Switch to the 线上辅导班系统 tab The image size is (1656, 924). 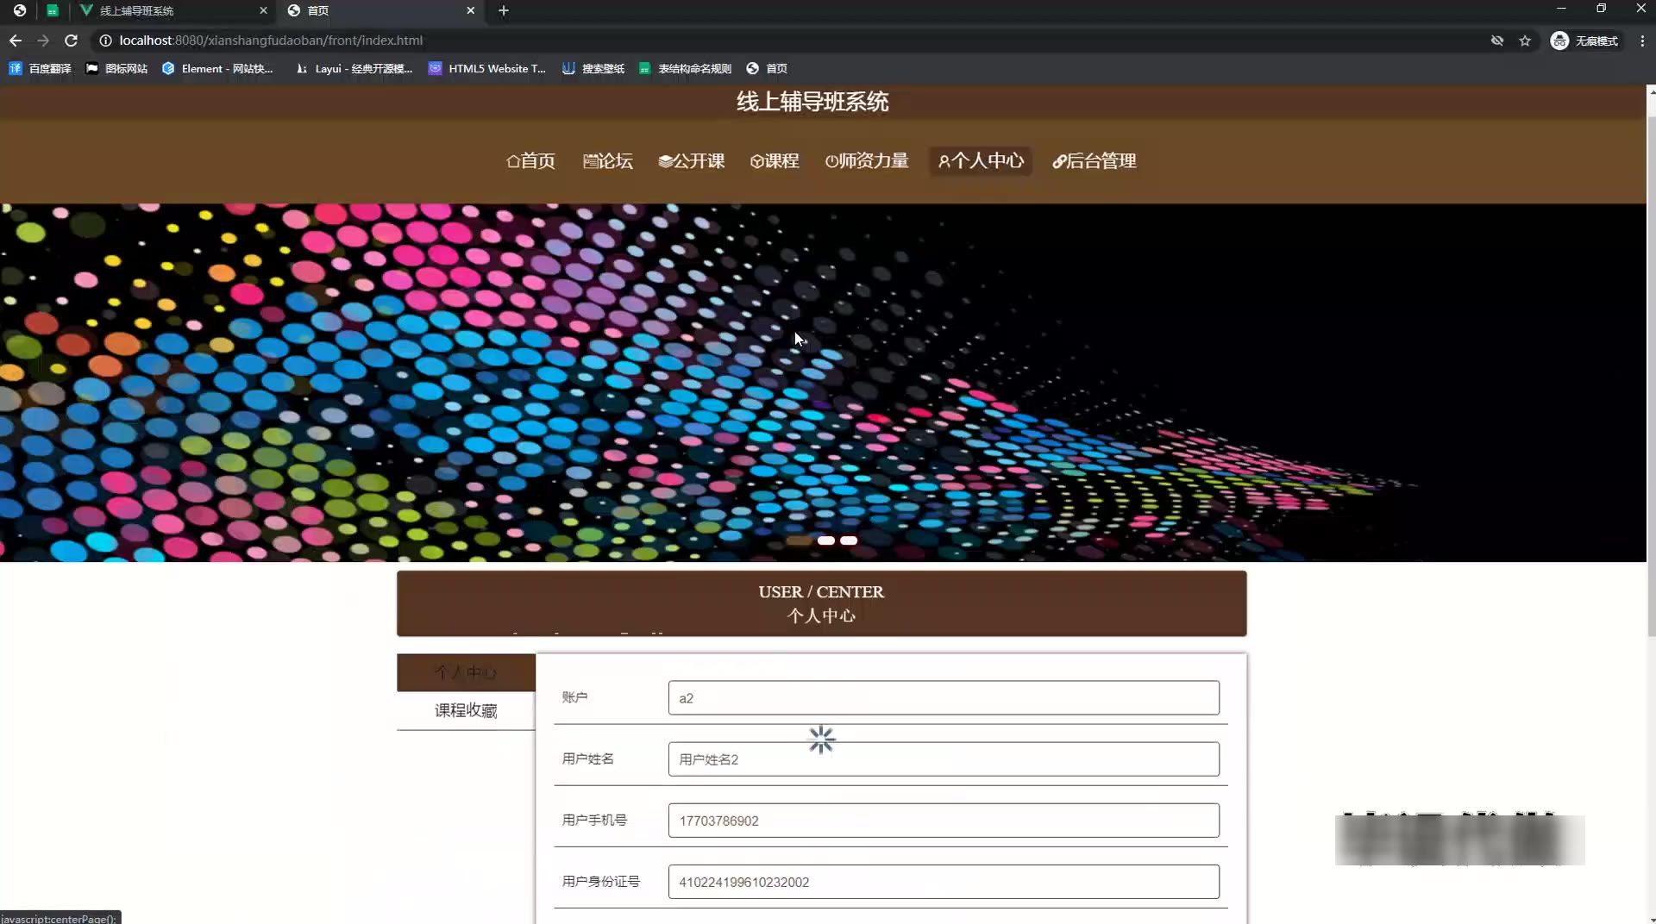point(172,10)
